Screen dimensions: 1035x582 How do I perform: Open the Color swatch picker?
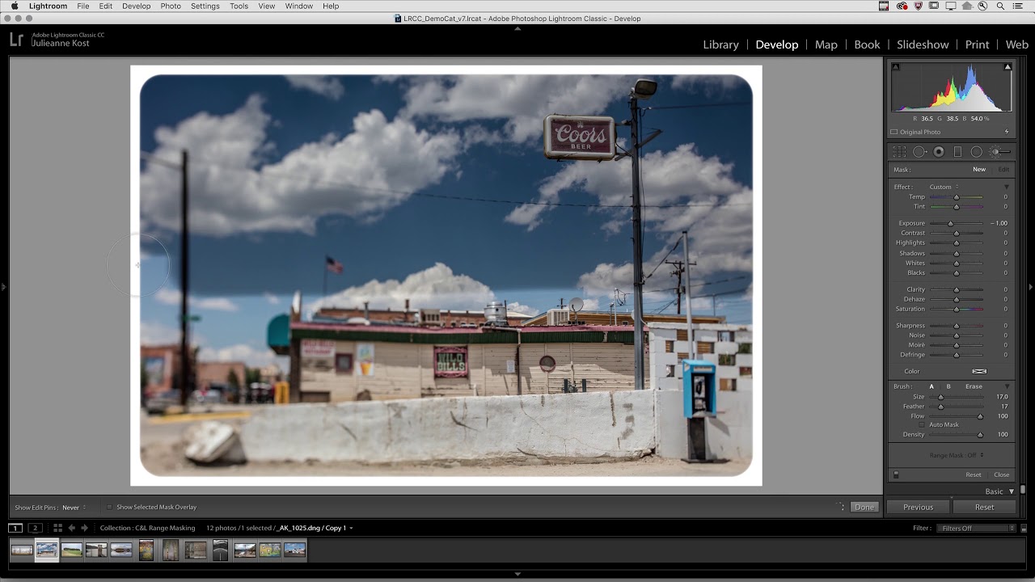[x=979, y=371]
